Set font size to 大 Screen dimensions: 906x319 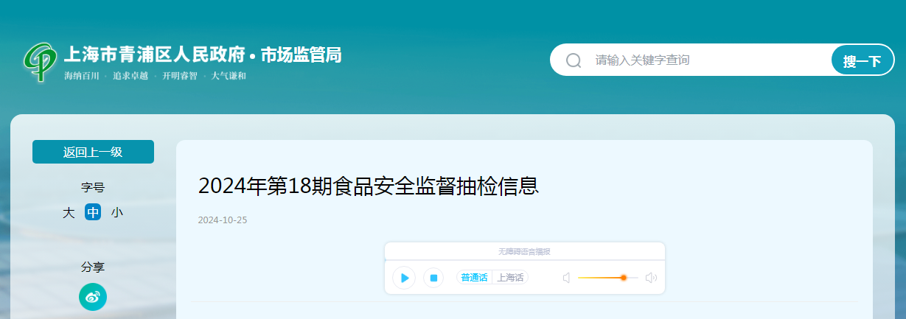pyautogui.click(x=69, y=212)
